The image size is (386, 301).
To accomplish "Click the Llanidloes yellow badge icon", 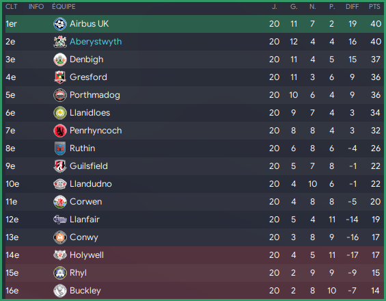I will (x=60, y=113).
